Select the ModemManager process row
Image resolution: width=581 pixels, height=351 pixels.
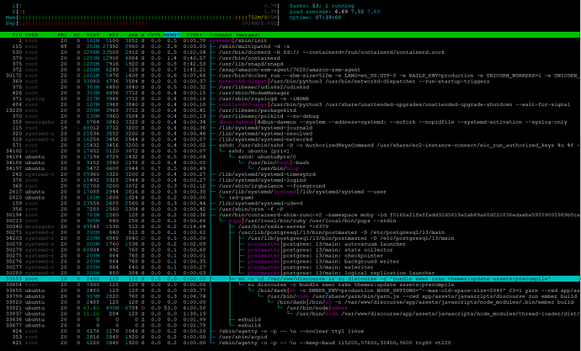pyautogui.click(x=290, y=93)
